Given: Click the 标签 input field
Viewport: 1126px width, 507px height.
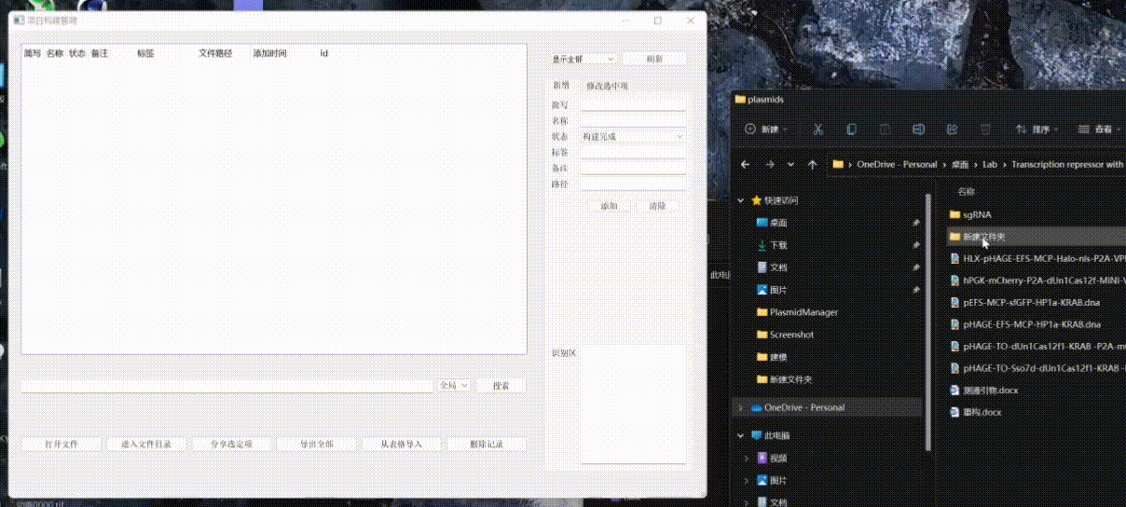Looking at the screenshot, I should [633, 152].
